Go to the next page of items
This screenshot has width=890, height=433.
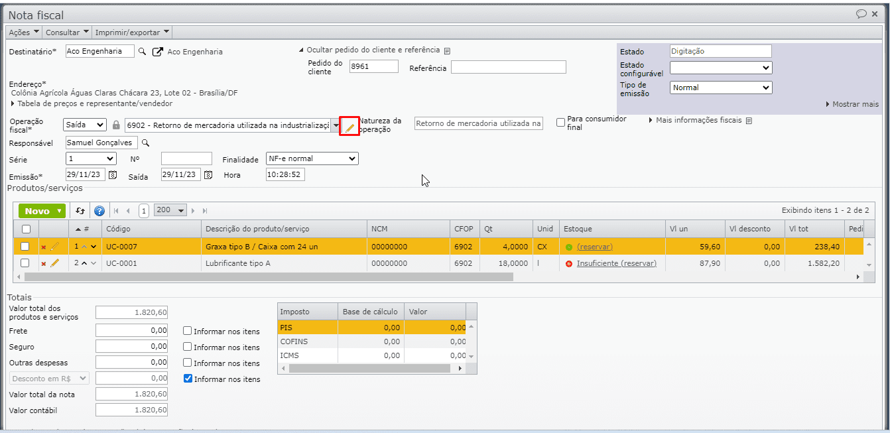[x=194, y=211]
